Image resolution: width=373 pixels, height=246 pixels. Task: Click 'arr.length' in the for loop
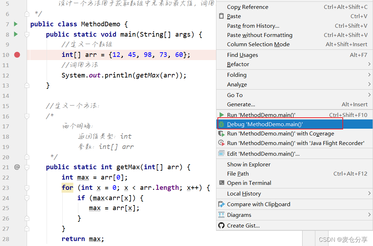[159, 188]
